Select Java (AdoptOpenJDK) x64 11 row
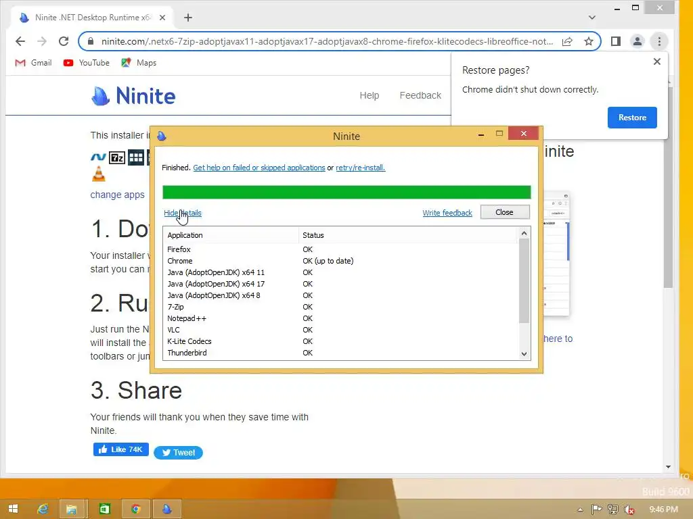 341,272
